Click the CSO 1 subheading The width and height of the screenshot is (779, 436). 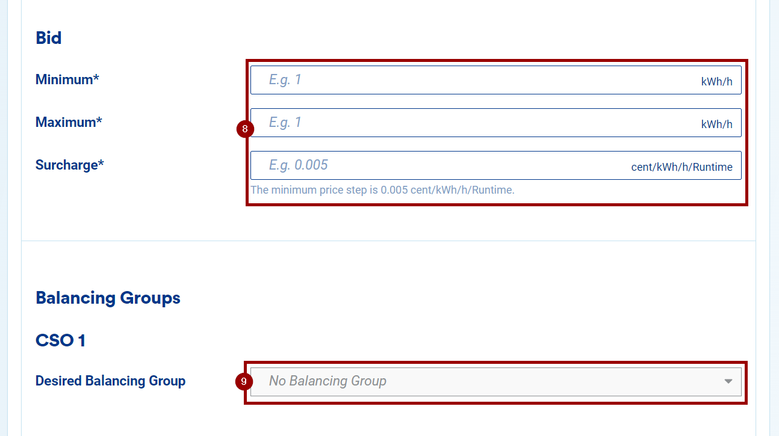point(60,340)
